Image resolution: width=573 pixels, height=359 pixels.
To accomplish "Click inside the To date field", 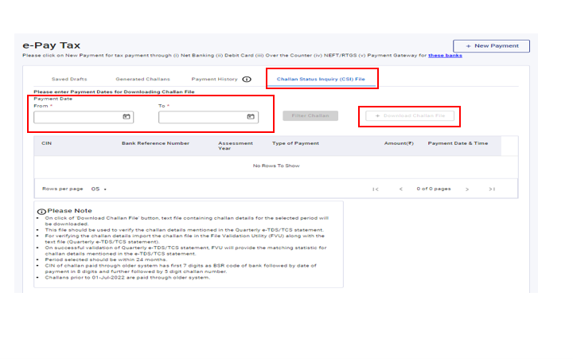I will 202,117.
